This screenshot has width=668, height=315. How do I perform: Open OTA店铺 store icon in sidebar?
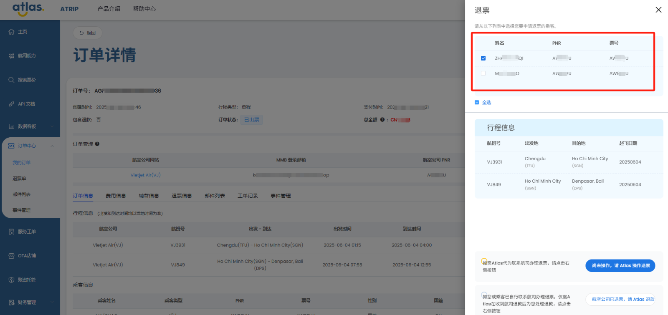pyautogui.click(x=11, y=256)
